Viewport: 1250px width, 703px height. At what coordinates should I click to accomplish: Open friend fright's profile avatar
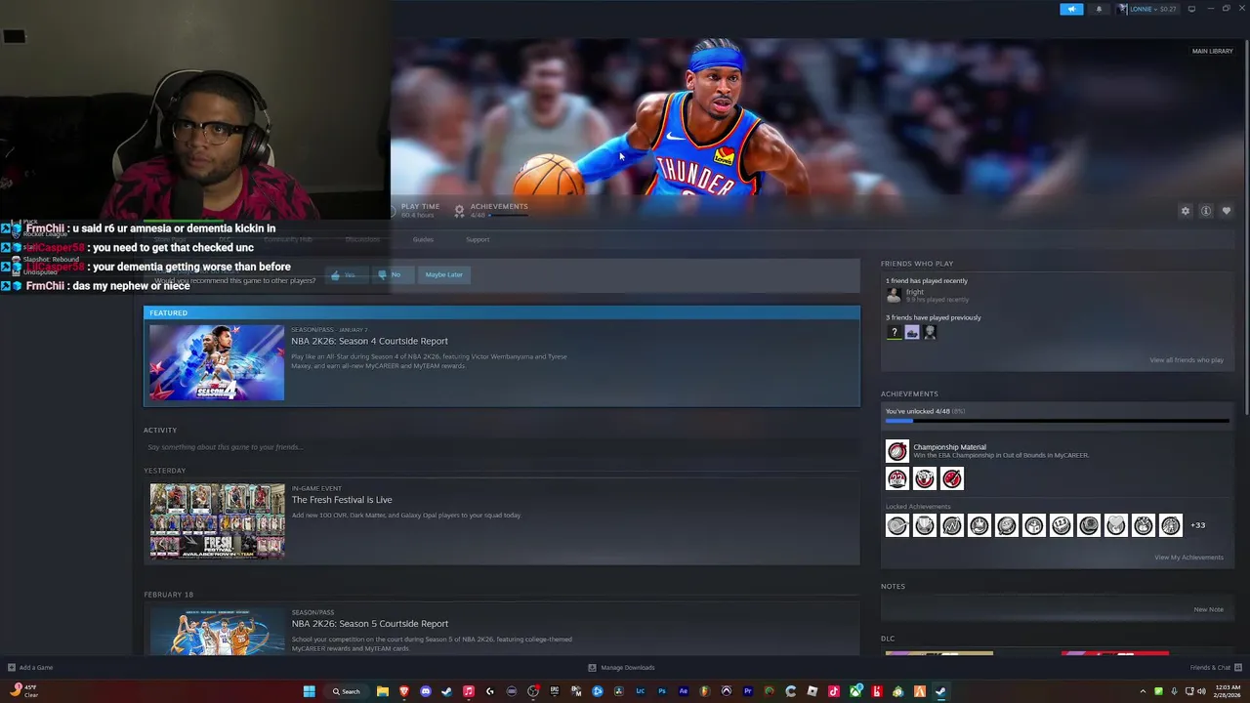point(894,295)
